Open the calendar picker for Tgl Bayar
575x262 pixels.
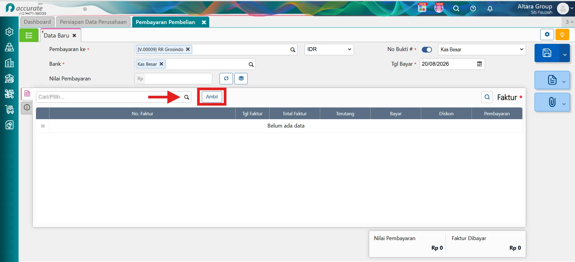[479, 64]
